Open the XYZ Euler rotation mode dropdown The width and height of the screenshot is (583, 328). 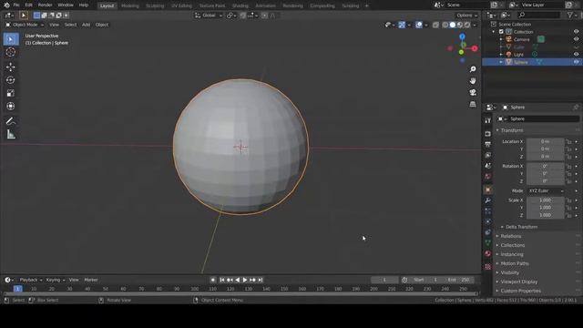point(546,190)
